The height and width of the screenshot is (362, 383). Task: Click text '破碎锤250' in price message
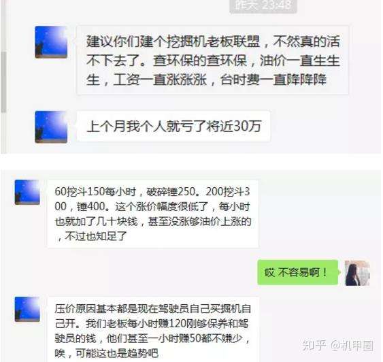click(x=171, y=192)
